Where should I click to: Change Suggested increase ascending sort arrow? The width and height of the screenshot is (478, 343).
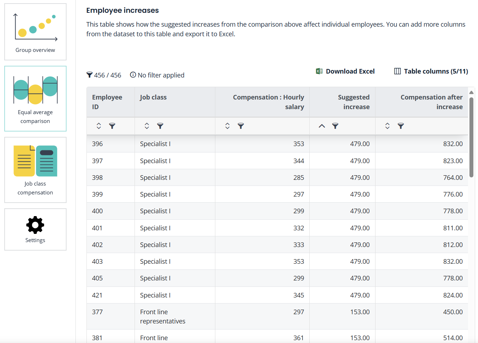322,126
